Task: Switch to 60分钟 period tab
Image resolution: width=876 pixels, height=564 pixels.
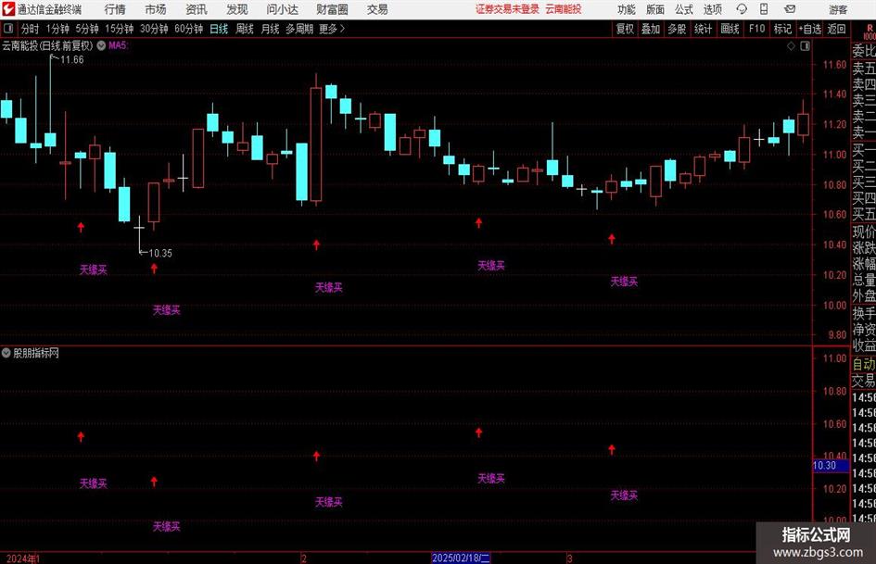Action: pyautogui.click(x=188, y=29)
